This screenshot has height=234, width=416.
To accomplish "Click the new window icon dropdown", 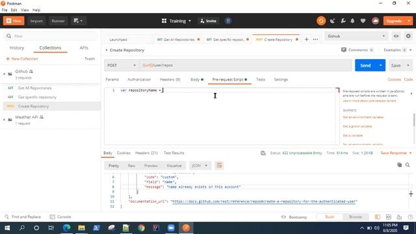I will coord(78,21).
